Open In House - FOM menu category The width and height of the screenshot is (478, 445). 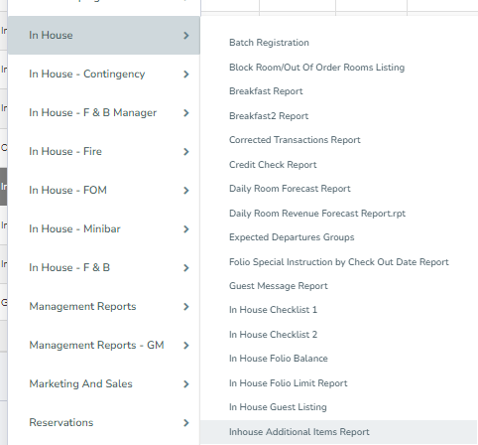(x=104, y=190)
